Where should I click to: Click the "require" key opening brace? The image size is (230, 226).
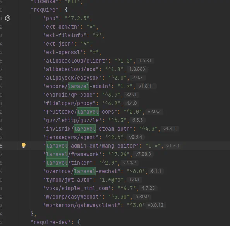coord(66,10)
